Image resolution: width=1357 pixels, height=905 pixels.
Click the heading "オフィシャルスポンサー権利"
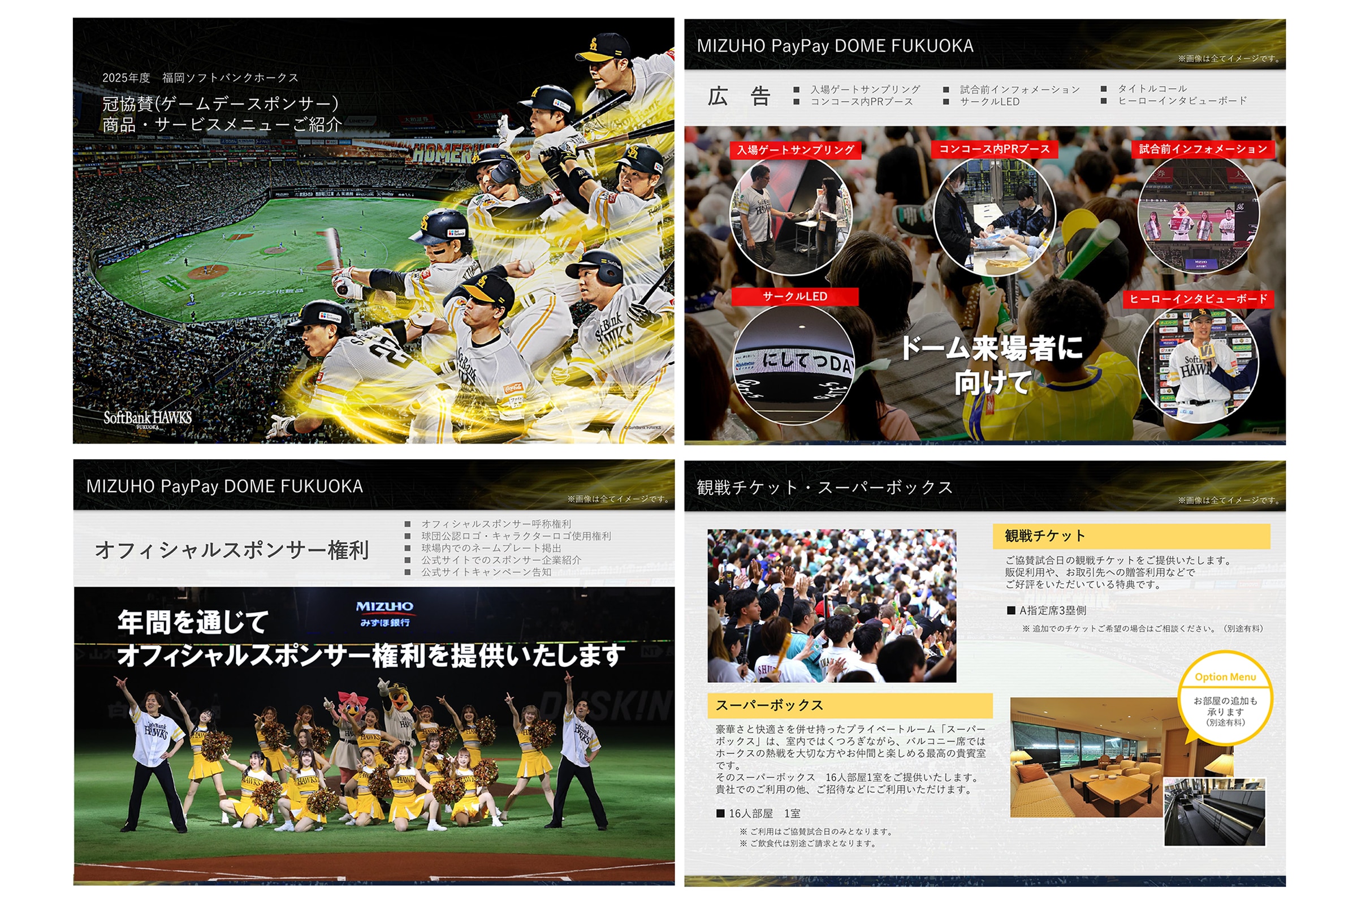coord(231,550)
